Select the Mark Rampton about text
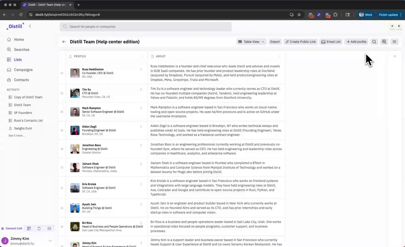Screen dimensions: 405x247 [x=215, y=112]
